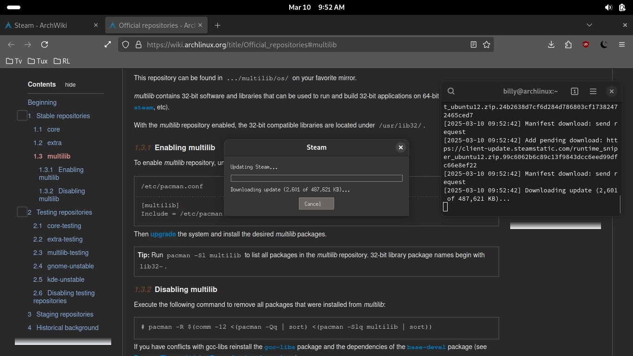Click the browser address bar URL
This screenshot has height=356, width=633.
(241, 44)
